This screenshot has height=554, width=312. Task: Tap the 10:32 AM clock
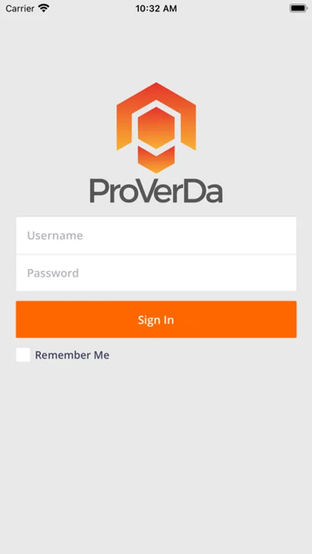156,9
